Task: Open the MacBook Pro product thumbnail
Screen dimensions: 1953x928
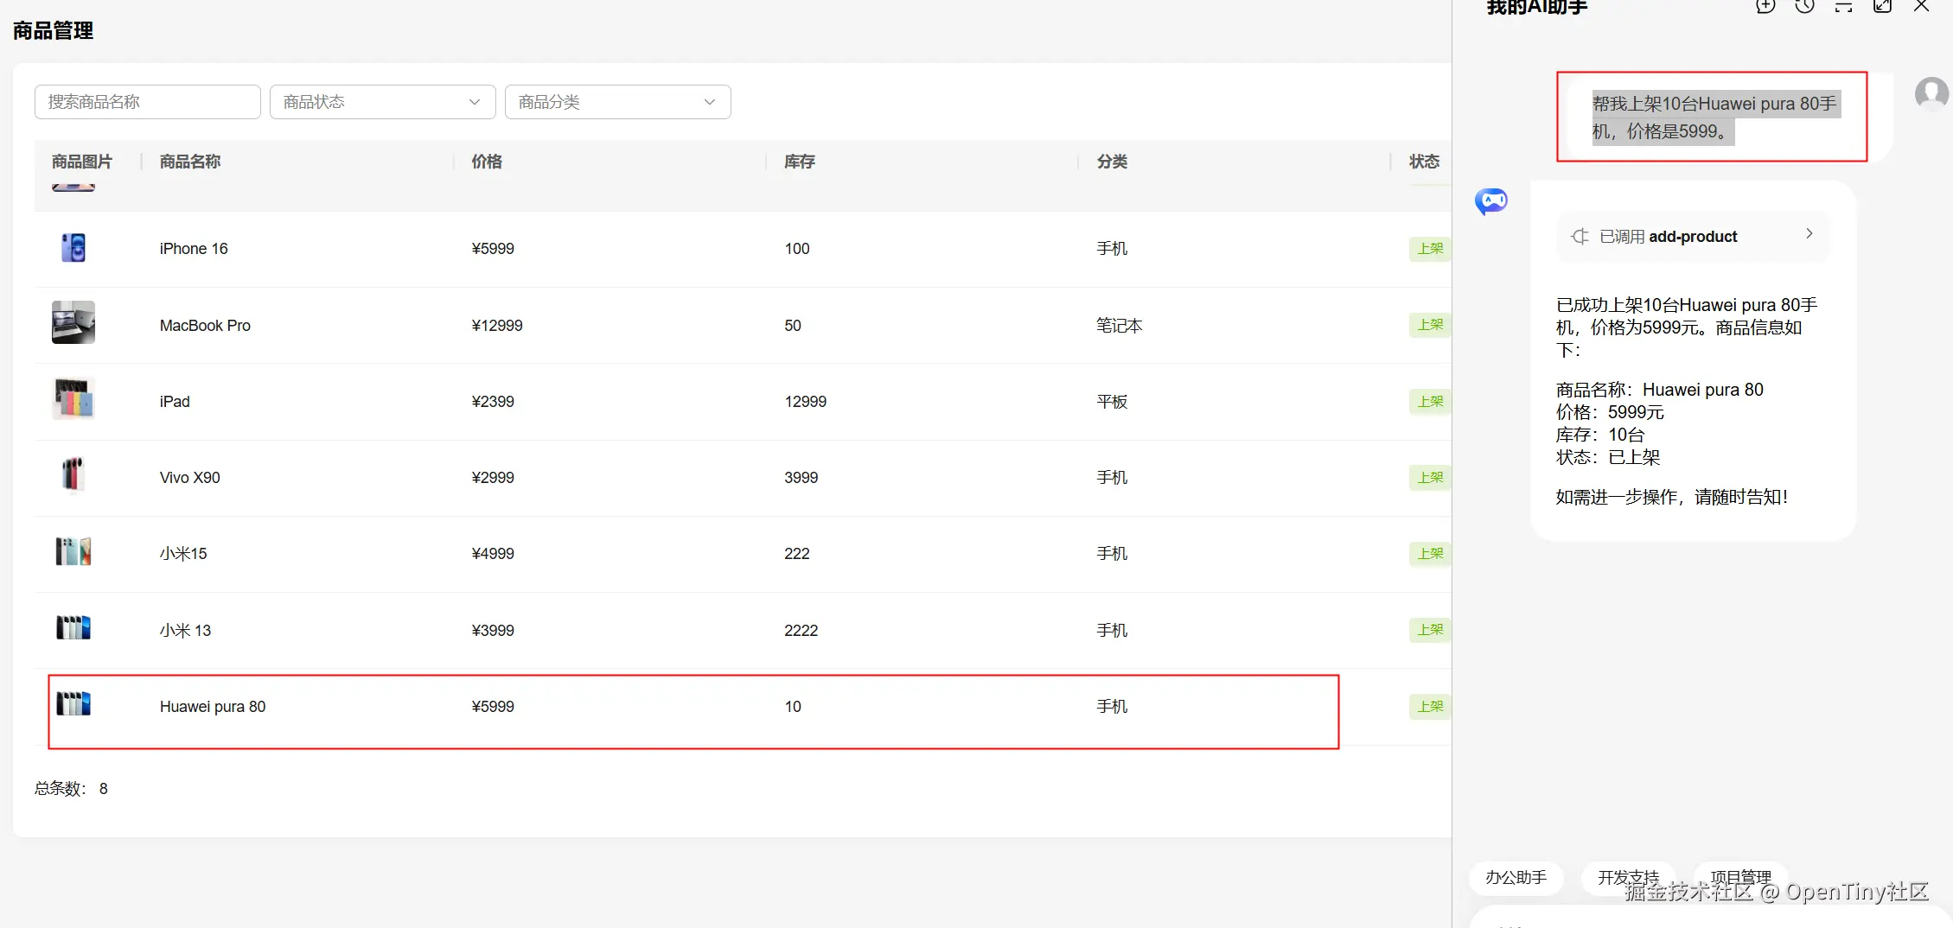Action: 73,322
